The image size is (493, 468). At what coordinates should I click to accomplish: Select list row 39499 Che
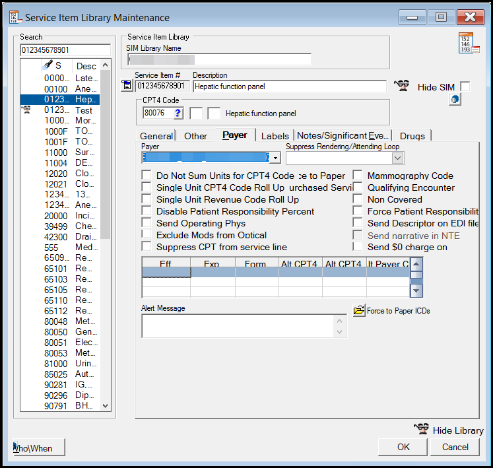tap(60, 226)
